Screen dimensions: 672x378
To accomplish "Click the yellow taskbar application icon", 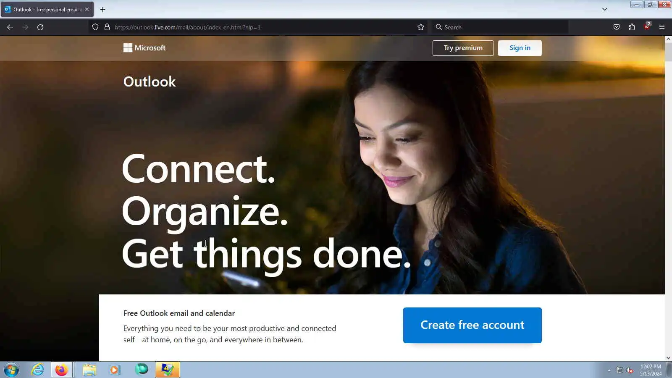I will (168, 370).
